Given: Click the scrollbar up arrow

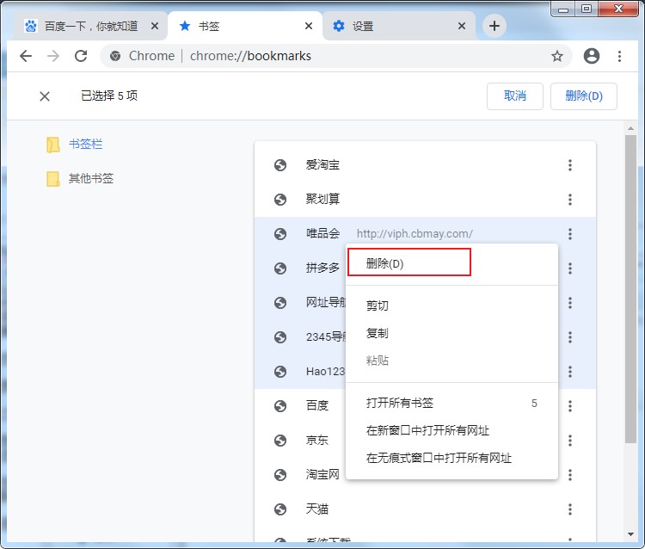Looking at the screenshot, I should point(630,128).
